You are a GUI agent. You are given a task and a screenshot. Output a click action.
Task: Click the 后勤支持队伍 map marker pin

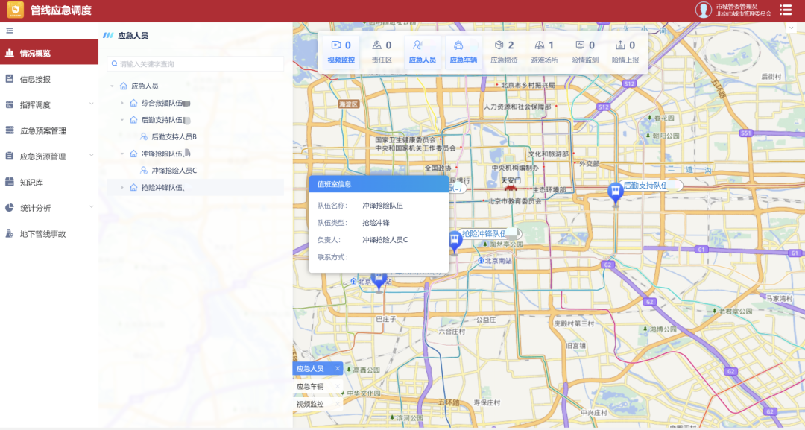click(616, 194)
